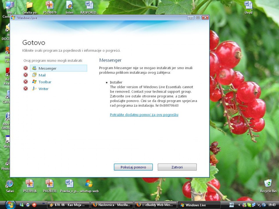Select the Uvod Word document on the desktop

coord(248,8)
